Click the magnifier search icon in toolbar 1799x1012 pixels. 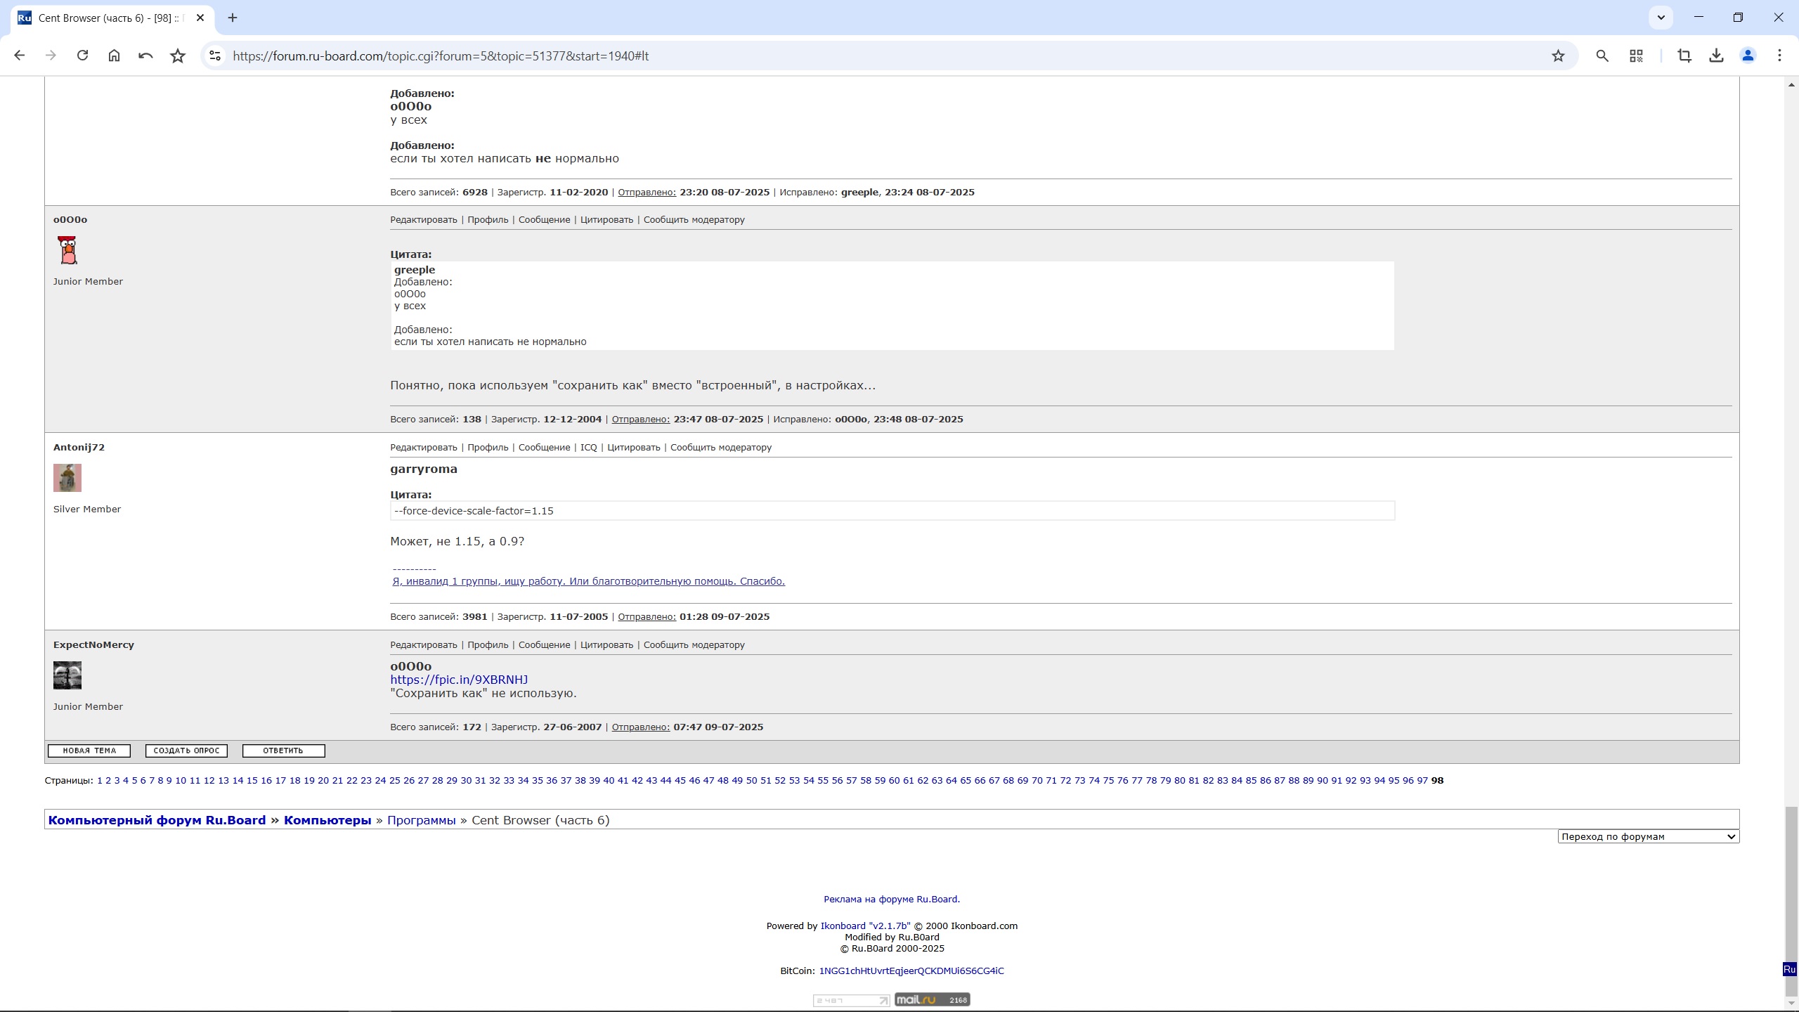click(x=1602, y=56)
